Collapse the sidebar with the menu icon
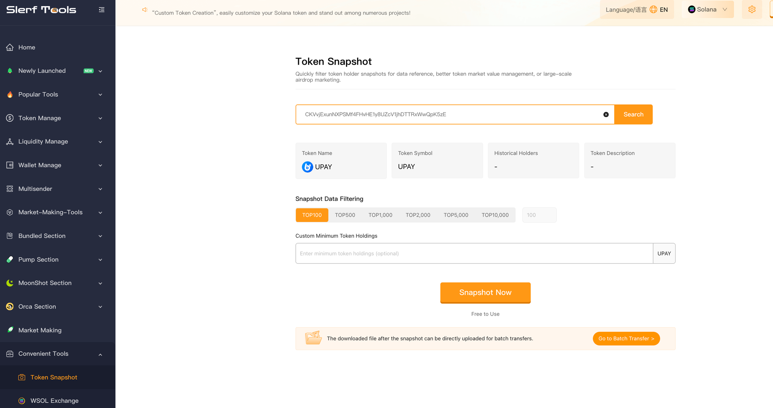 click(x=102, y=10)
